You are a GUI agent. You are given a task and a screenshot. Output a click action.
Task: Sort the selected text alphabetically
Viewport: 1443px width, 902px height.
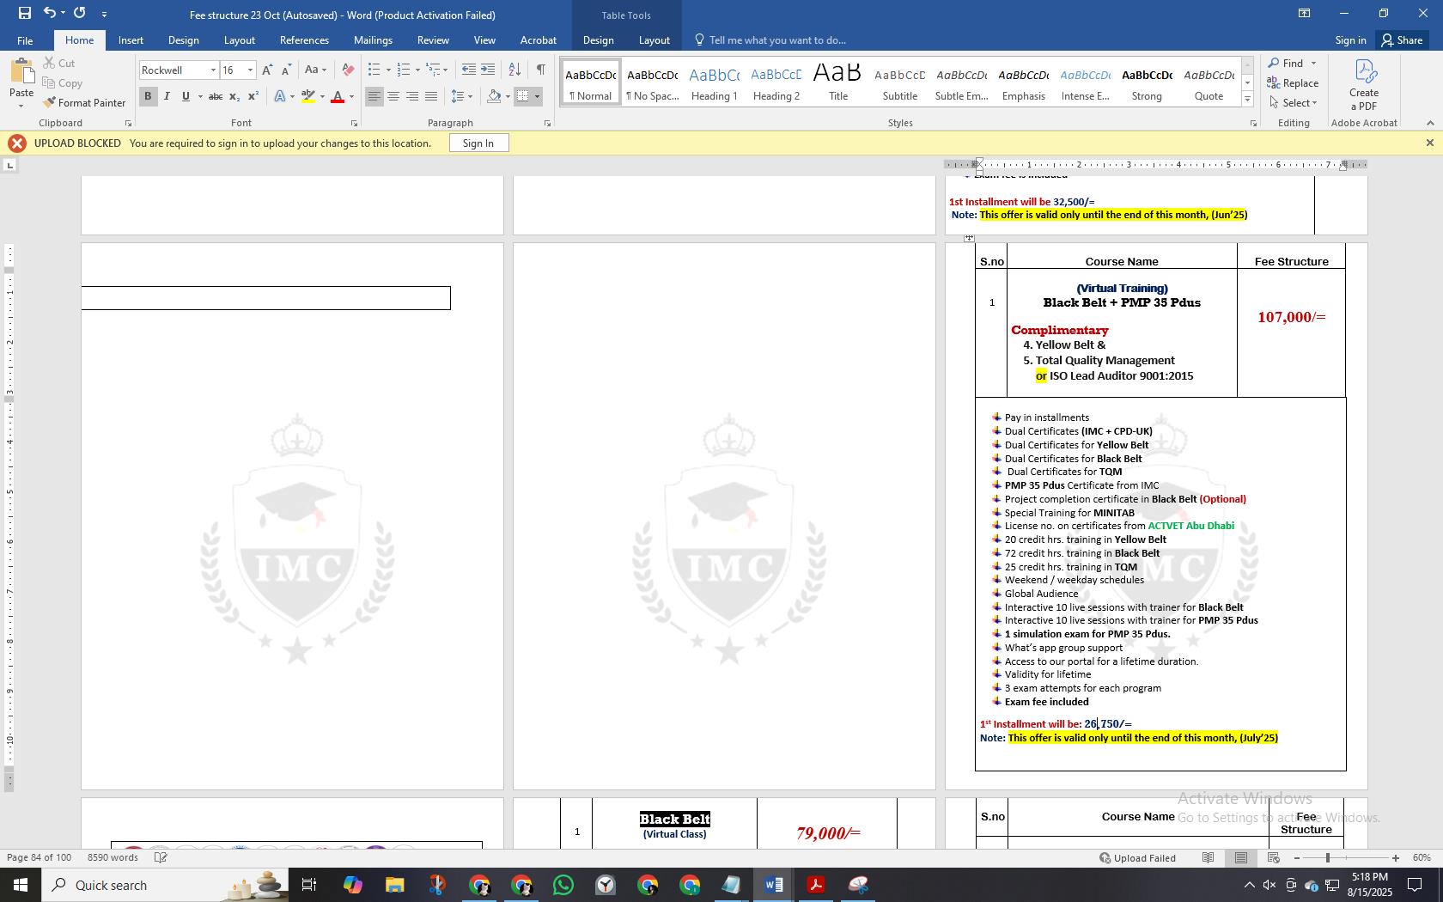coord(514,70)
